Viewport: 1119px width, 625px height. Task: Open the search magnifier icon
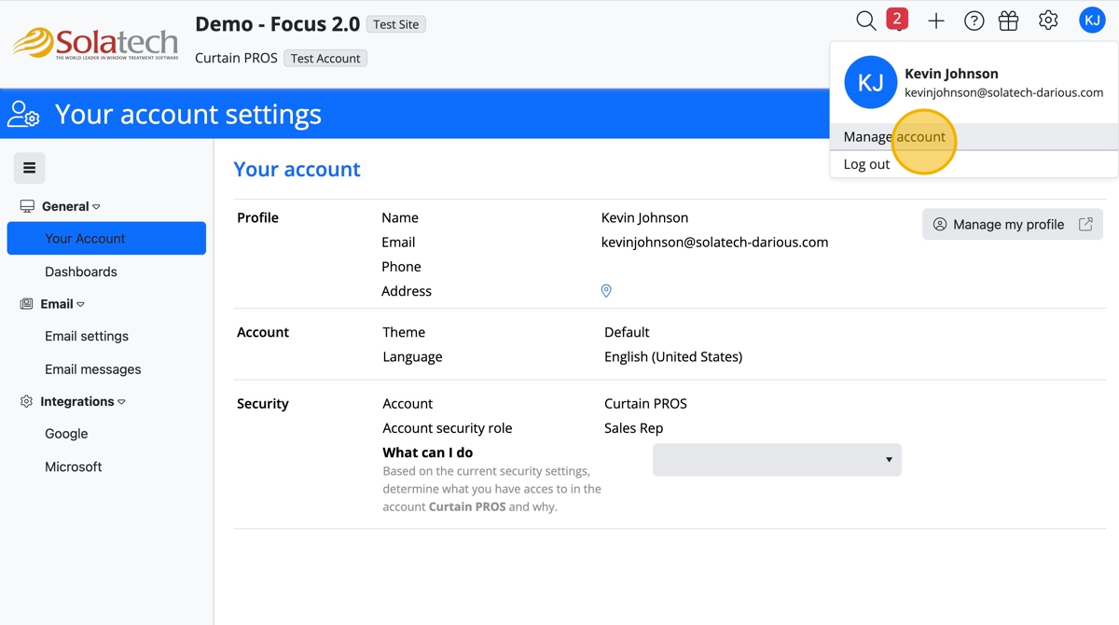pyautogui.click(x=865, y=21)
